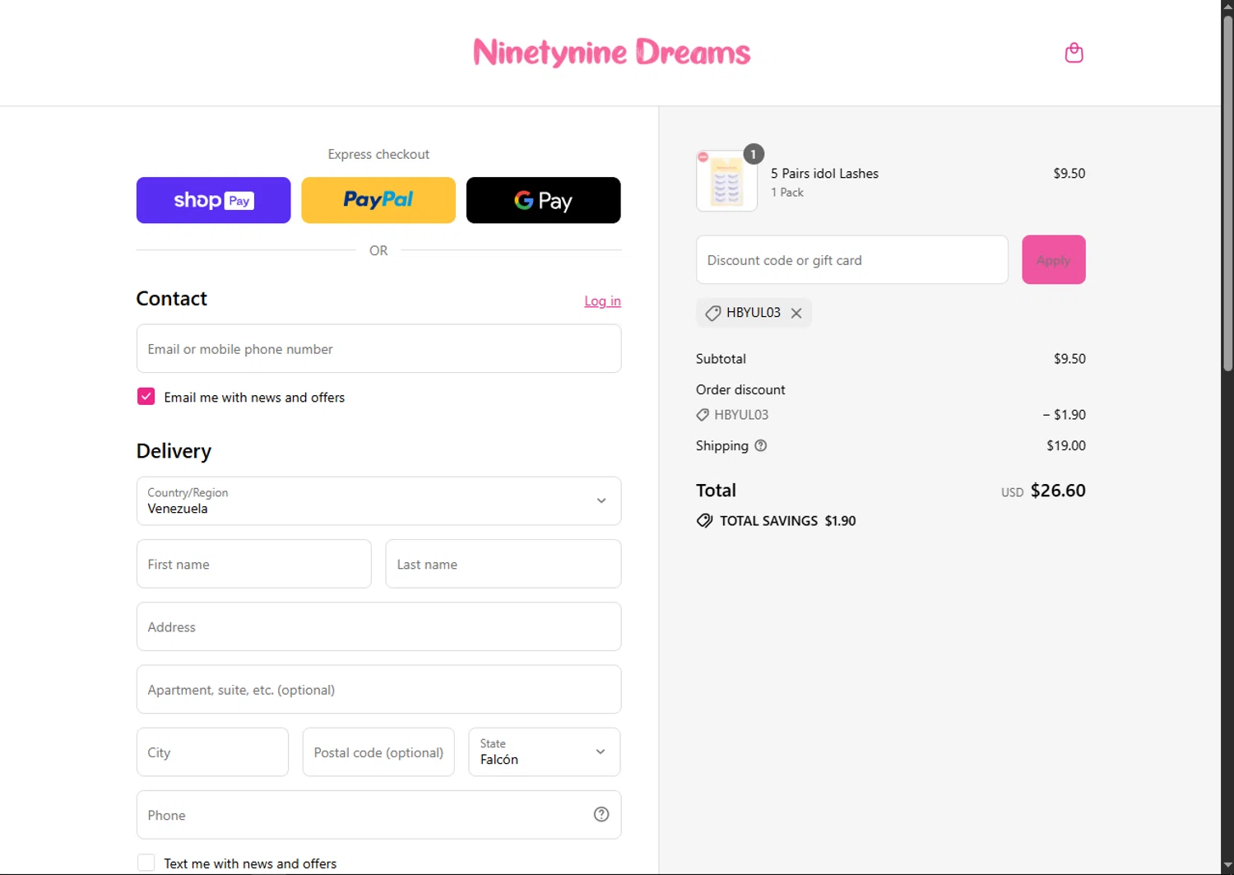Viewport: 1234px width, 875px height.
Task: Click the TOTAL SAVINGS $1.90 text
Action: click(x=787, y=521)
